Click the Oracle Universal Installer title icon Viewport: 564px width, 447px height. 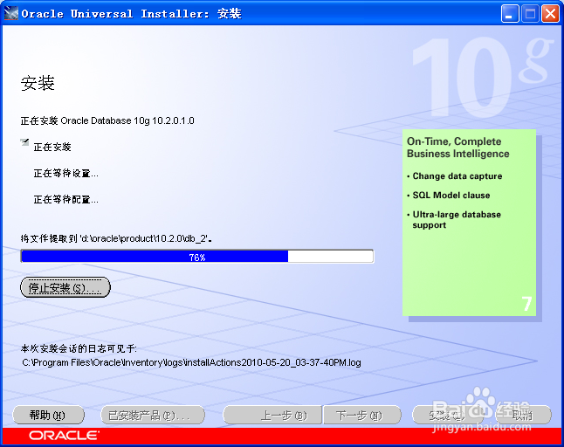pyautogui.click(x=10, y=13)
